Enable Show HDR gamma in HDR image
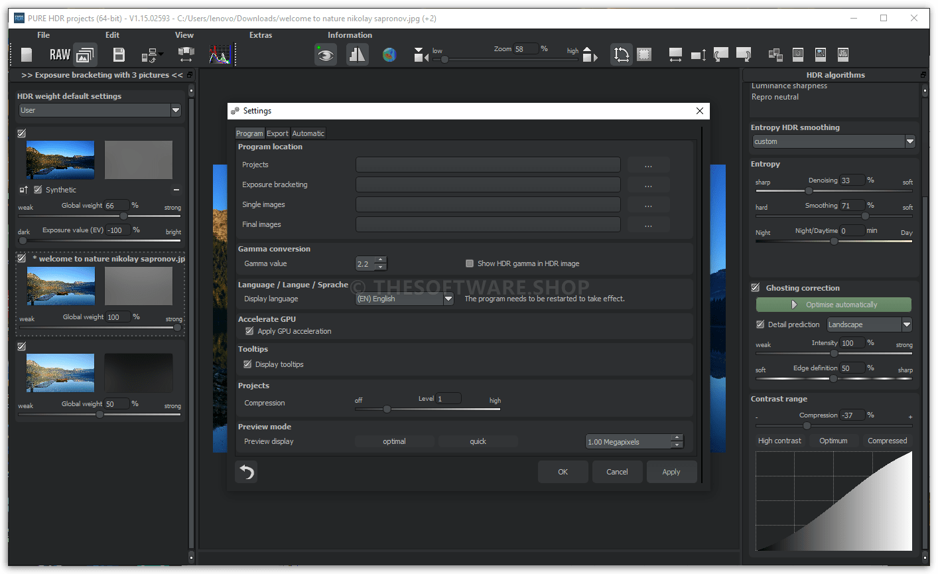 (470, 263)
